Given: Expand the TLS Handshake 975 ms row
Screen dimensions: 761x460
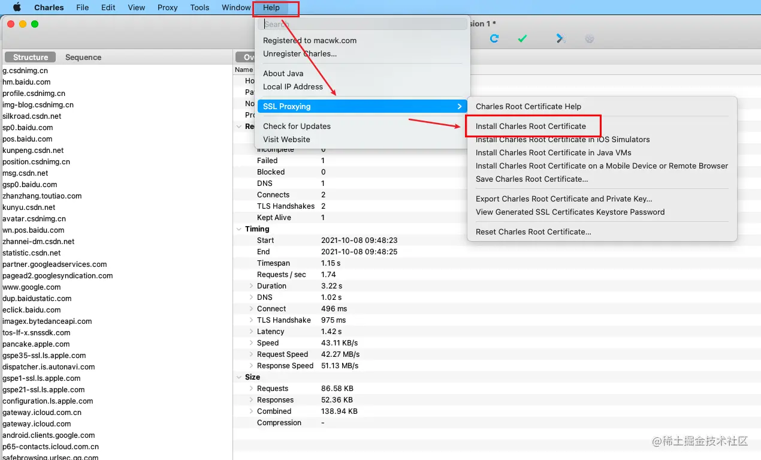Looking at the screenshot, I should (x=252, y=320).
